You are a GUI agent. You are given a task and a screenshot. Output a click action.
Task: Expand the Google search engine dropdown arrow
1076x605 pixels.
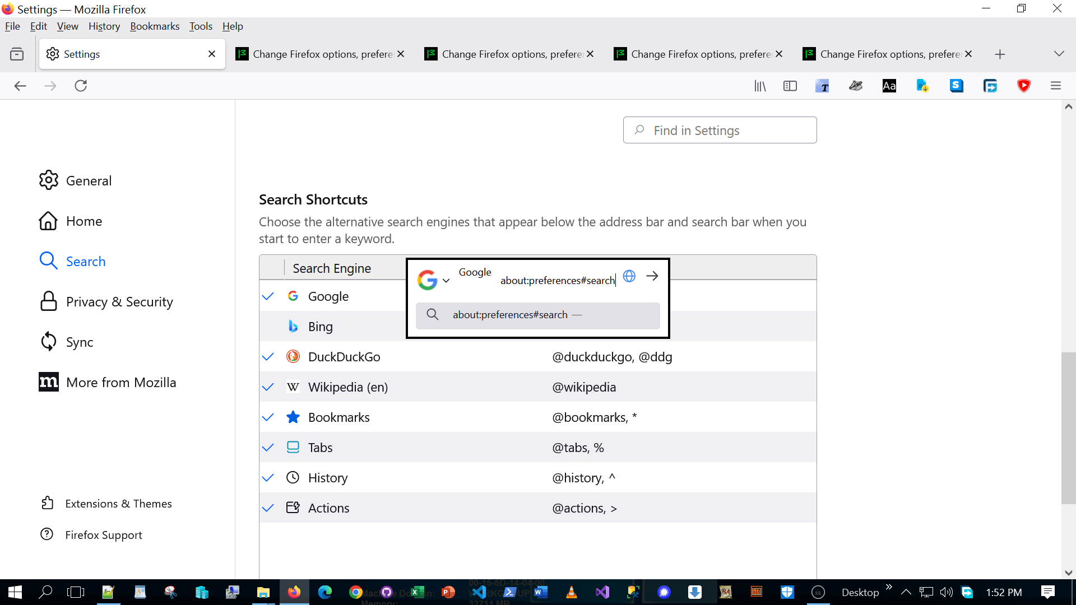[446, 281]
